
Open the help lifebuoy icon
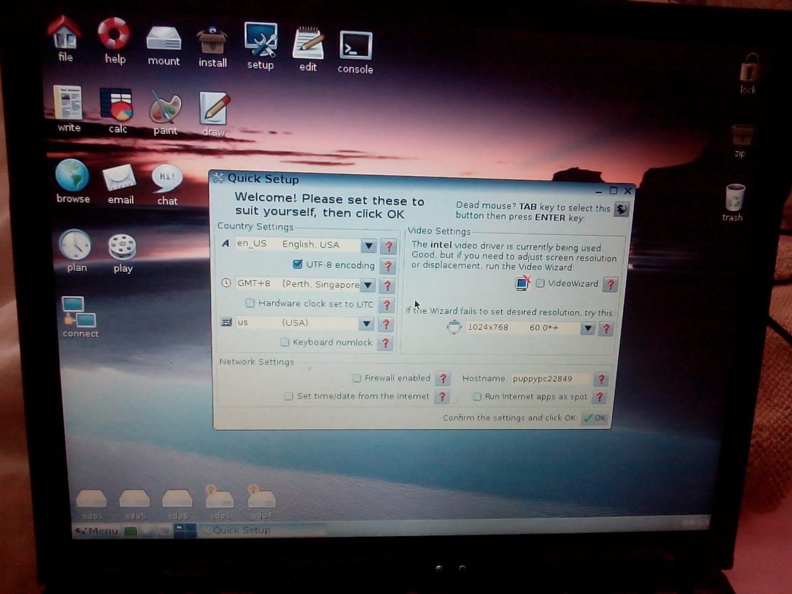114,40
